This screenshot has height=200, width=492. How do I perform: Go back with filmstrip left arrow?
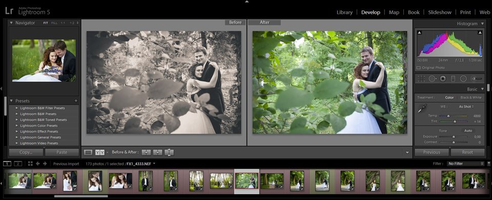[x=37, y=163]
